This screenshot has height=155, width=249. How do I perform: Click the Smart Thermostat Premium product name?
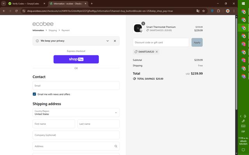point(161,27)
